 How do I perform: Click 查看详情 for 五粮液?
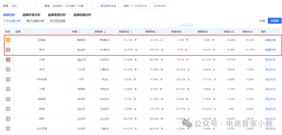click(270, 40)
